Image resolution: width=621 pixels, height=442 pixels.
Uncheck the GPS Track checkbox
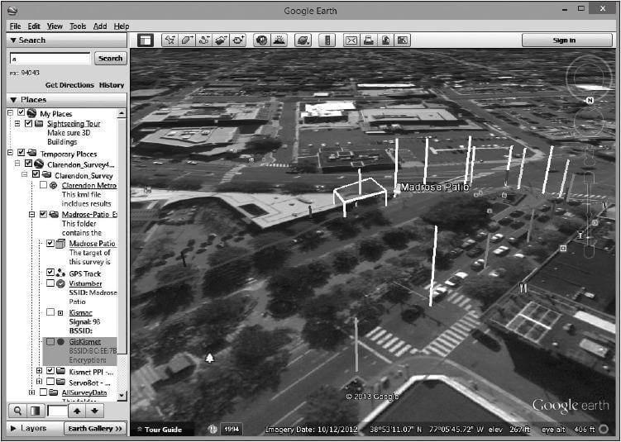(50, 272)
